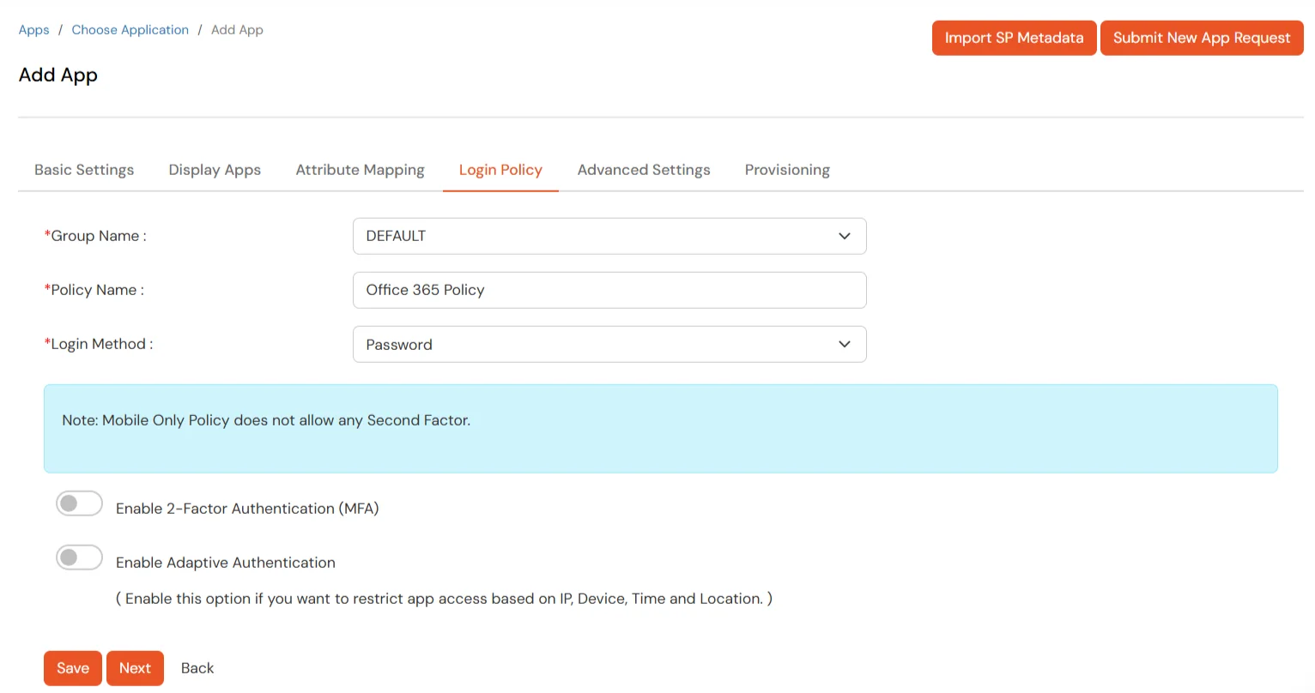Go Back to the previous step
Screen dimensions: 1315x693
click(197, 667)
